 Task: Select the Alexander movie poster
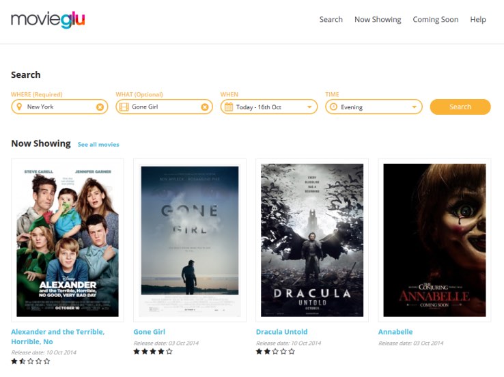(68, 240)
